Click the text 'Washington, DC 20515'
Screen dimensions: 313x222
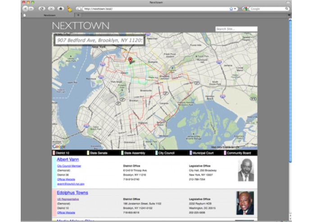point(202,208)
